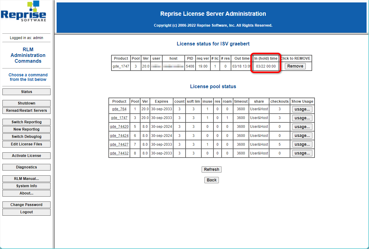Show usage for gde_764
The image size is (369, 249).
click(302, 109)
